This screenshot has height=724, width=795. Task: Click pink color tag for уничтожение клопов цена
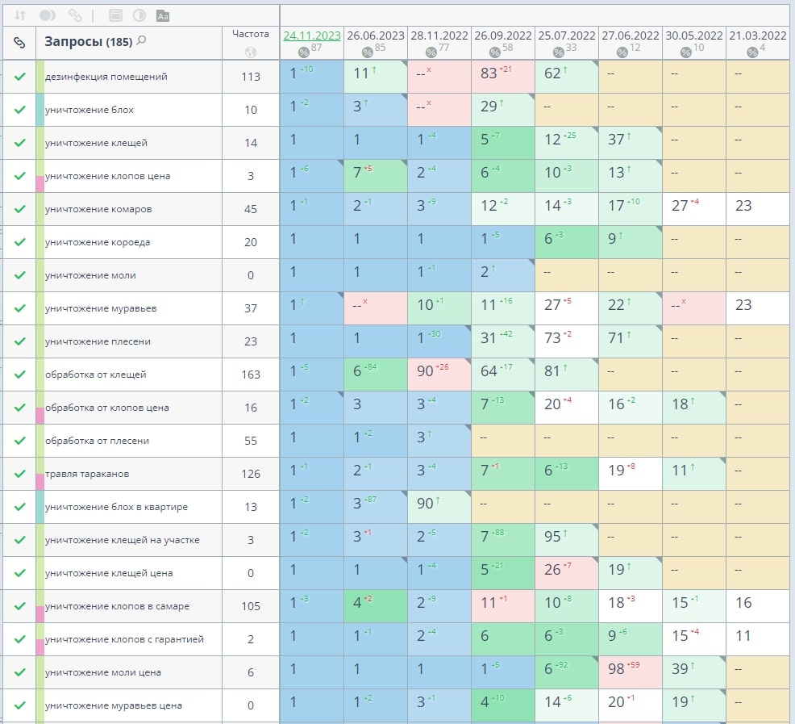(40, 183)
